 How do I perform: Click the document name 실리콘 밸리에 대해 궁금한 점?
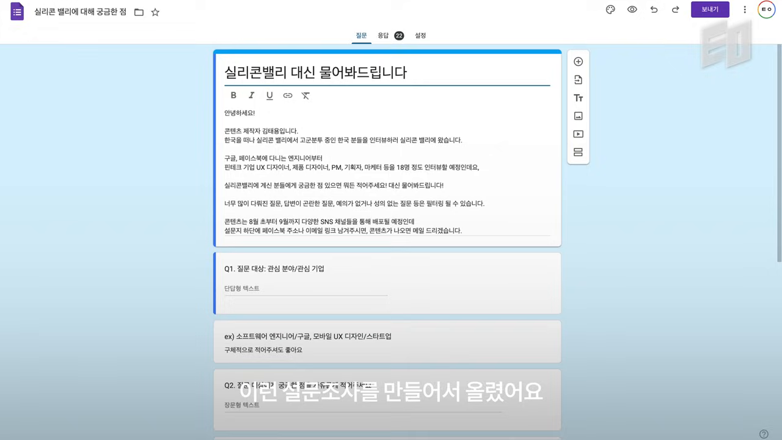80,12
